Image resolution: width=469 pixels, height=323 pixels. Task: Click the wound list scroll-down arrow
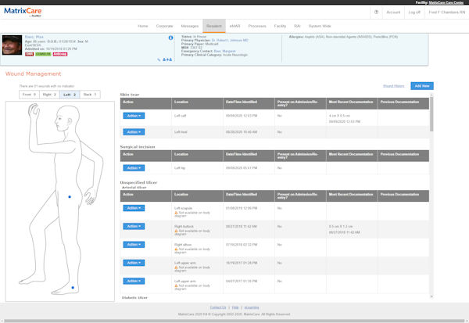[x=431, y=296]
